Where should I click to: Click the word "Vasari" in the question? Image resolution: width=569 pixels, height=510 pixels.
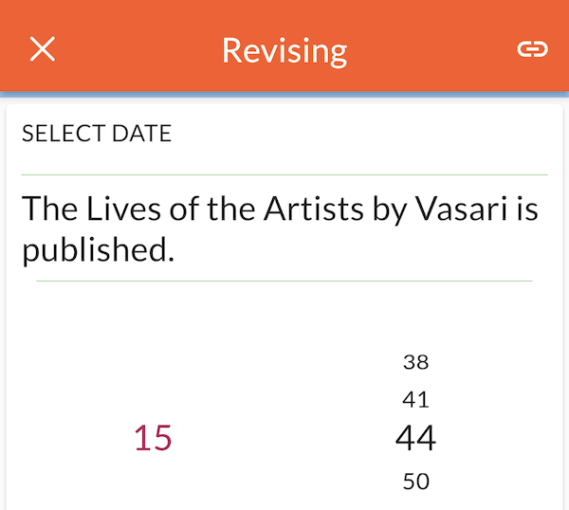point(461,209)
